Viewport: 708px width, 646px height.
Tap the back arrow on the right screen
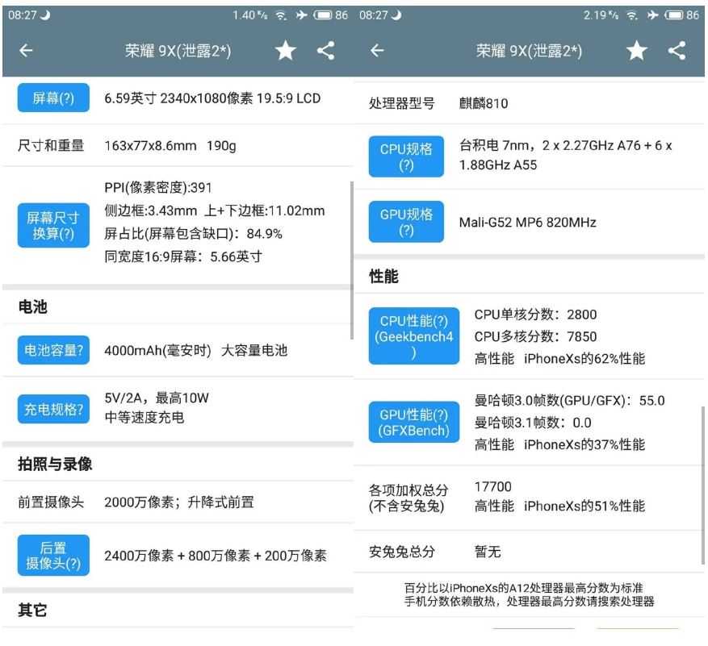377,51
